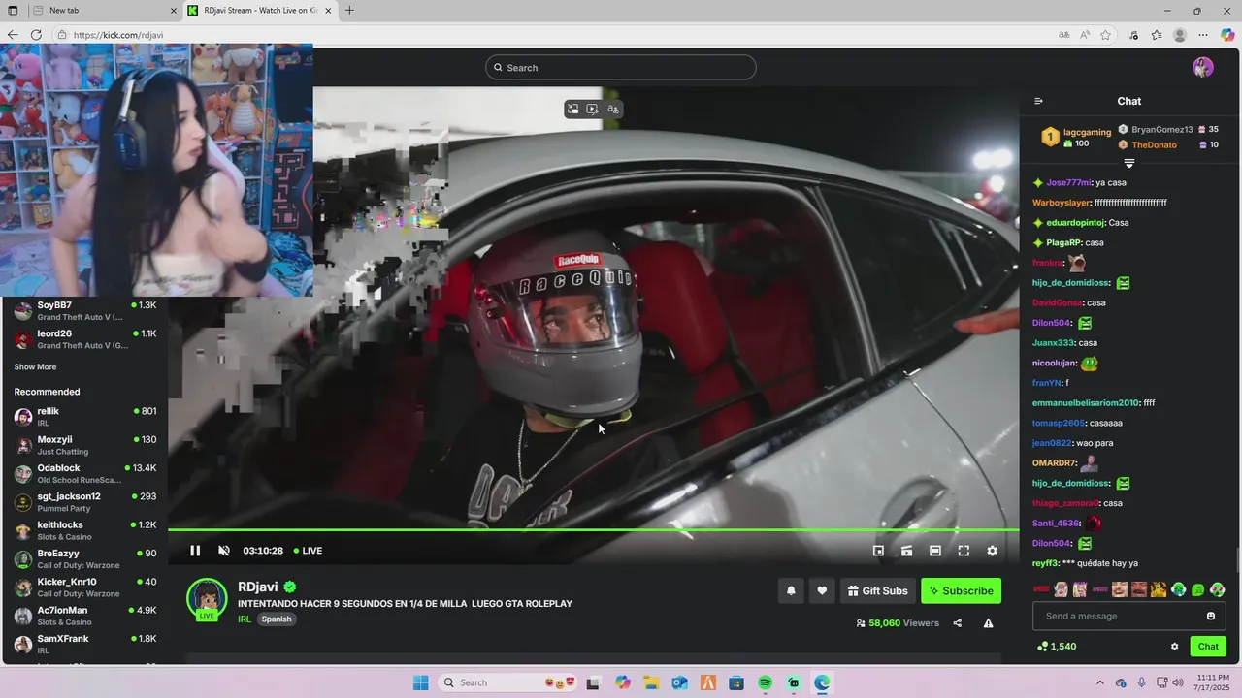Activate mini player picture-in-picture icon

(878, 551)
